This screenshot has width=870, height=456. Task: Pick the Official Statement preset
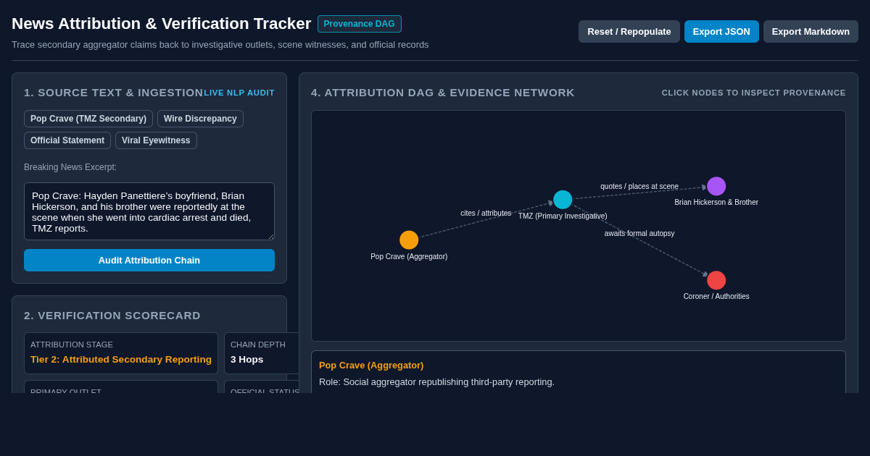coord(67,140)
